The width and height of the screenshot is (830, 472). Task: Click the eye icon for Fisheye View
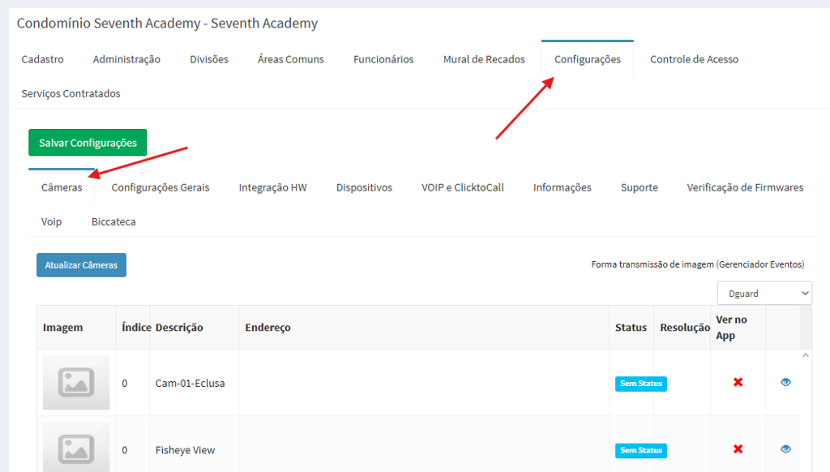(785, 448)
